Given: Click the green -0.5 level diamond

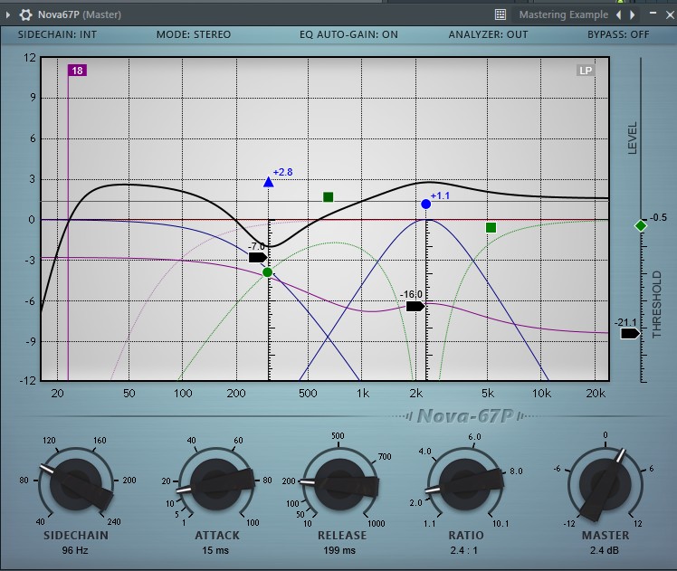Looking at the screenshot, I should (641, 225).
